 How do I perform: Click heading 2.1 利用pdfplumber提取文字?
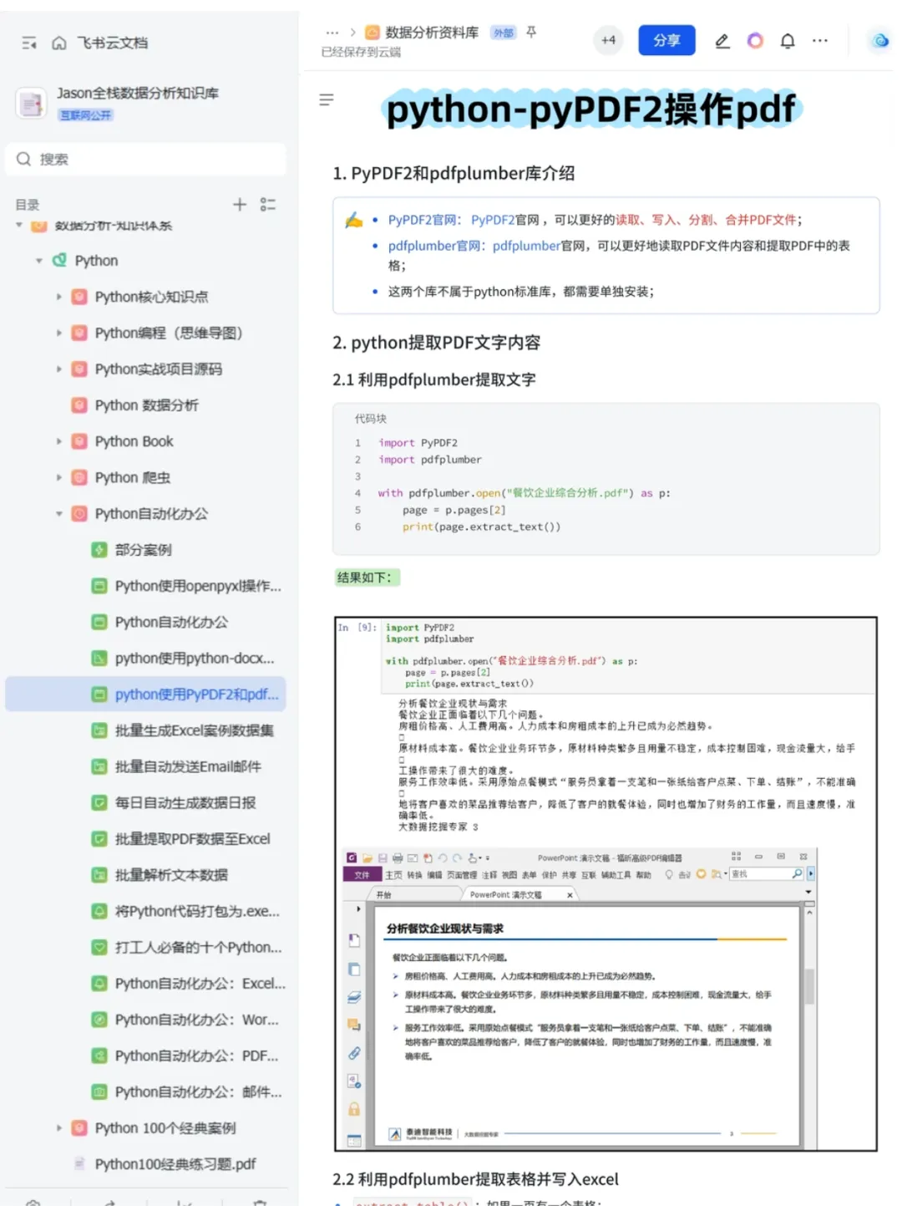click(x=434, y=379)
